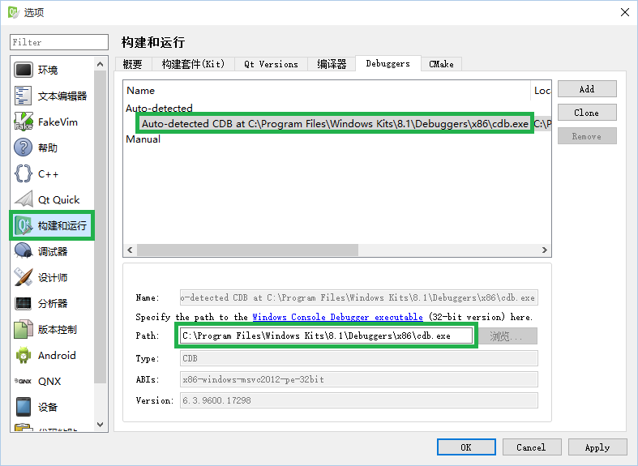Select the 帮助 help question-mark icon

24,147
